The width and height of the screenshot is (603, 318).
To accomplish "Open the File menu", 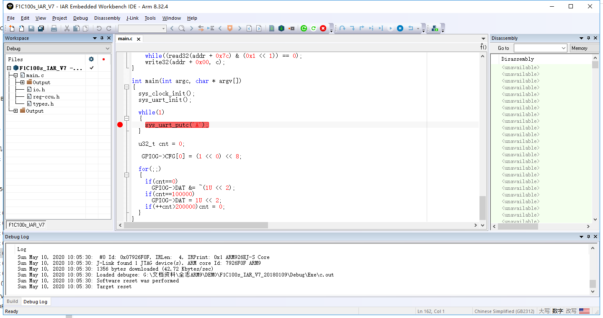I will 11,18.
